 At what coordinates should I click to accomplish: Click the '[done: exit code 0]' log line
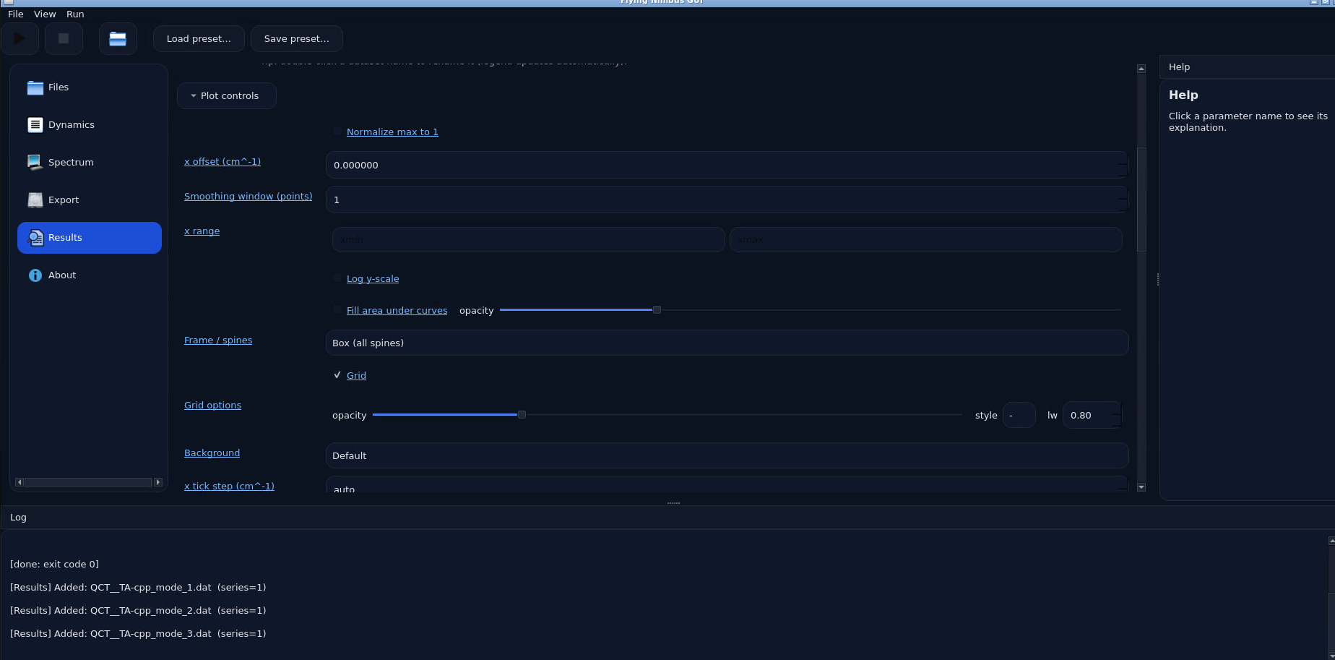click(x=54, y=564)
